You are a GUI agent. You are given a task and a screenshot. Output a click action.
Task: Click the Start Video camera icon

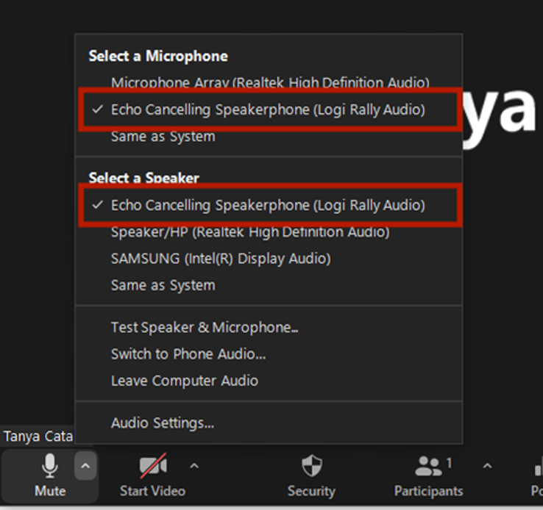click(x=153, y=466)
